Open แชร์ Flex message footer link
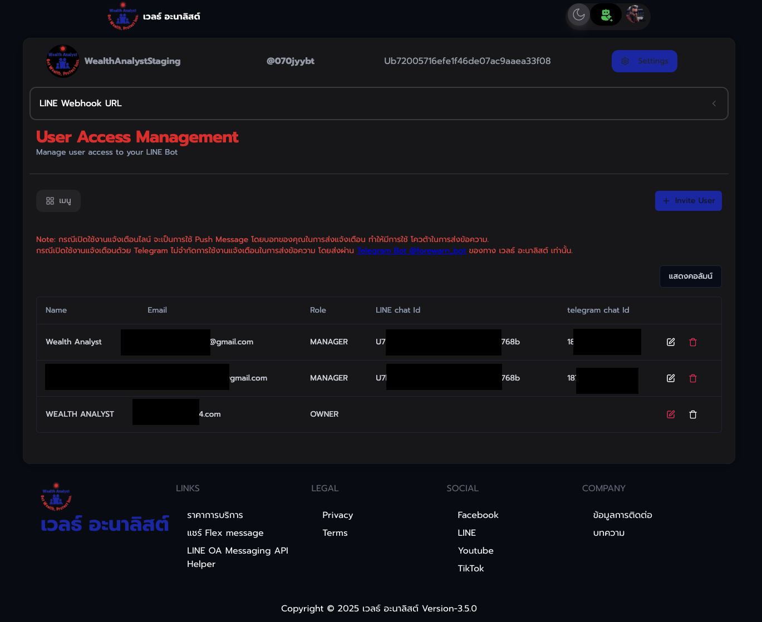The width and height of the screenshot is (762, 622). pyautogui.click(x=225, y=533)
